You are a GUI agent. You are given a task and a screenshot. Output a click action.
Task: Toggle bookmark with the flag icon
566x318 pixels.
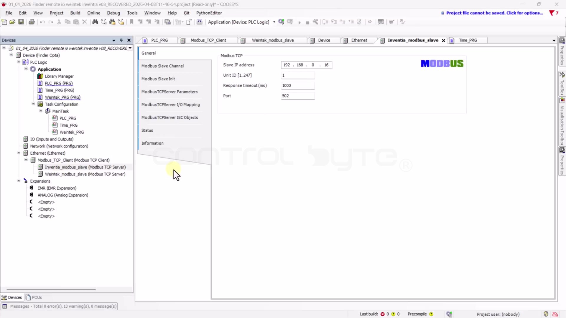[131, 22]
